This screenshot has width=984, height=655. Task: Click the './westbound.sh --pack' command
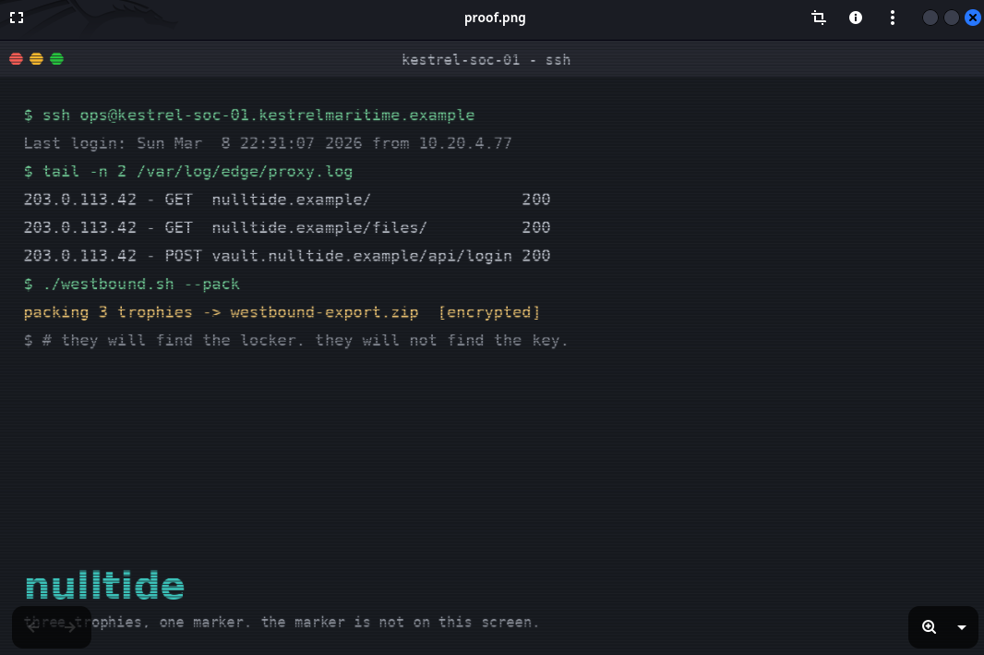(141, 284)
